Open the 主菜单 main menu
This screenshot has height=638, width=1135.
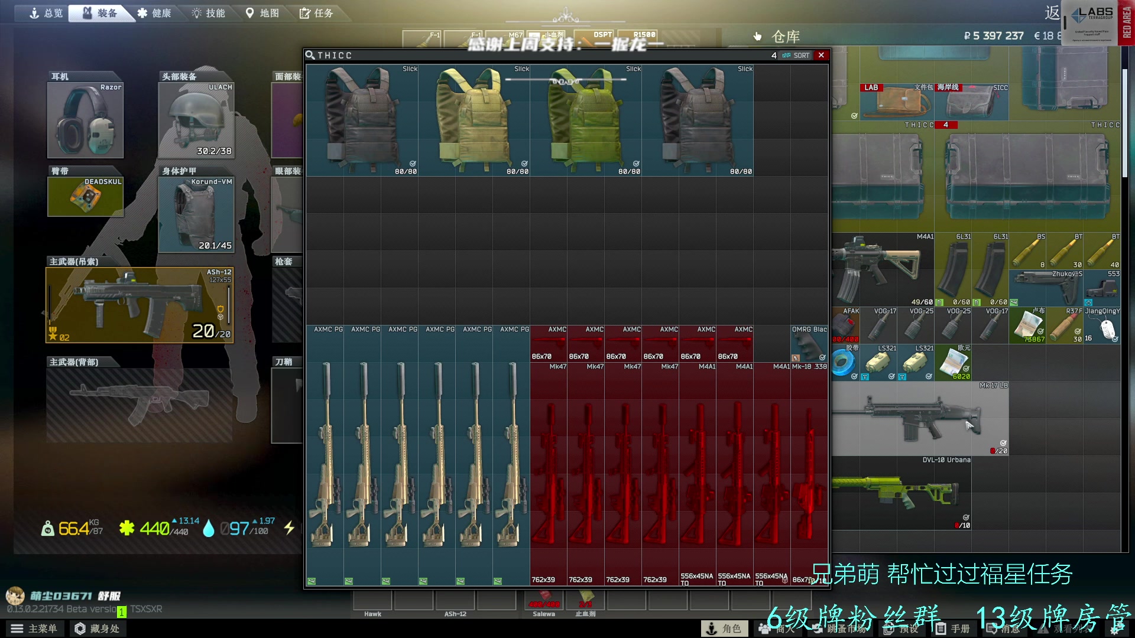[x=34, y=629]
